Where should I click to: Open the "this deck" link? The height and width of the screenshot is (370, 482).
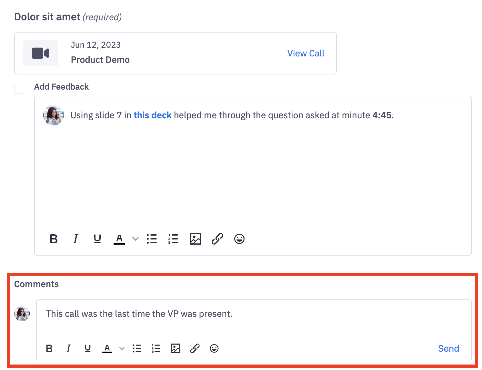[x=153, y=115]
